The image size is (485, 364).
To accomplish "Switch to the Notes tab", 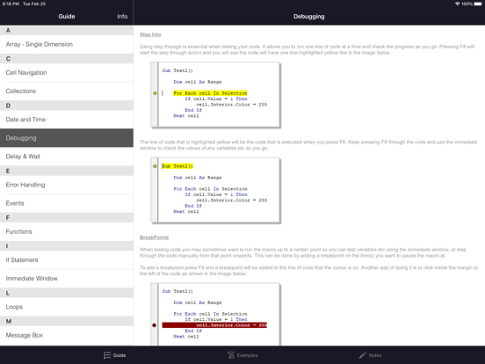I will [x=370, y=355].
